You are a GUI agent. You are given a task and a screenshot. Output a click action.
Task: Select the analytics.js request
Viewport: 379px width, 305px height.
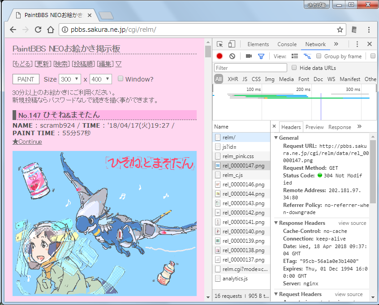(241, 279)
